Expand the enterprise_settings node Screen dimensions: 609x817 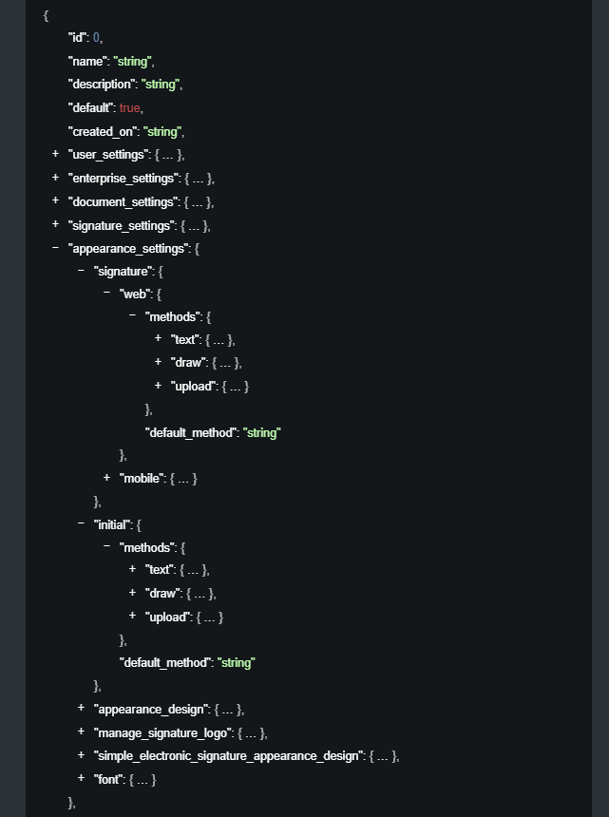point(55,178)
